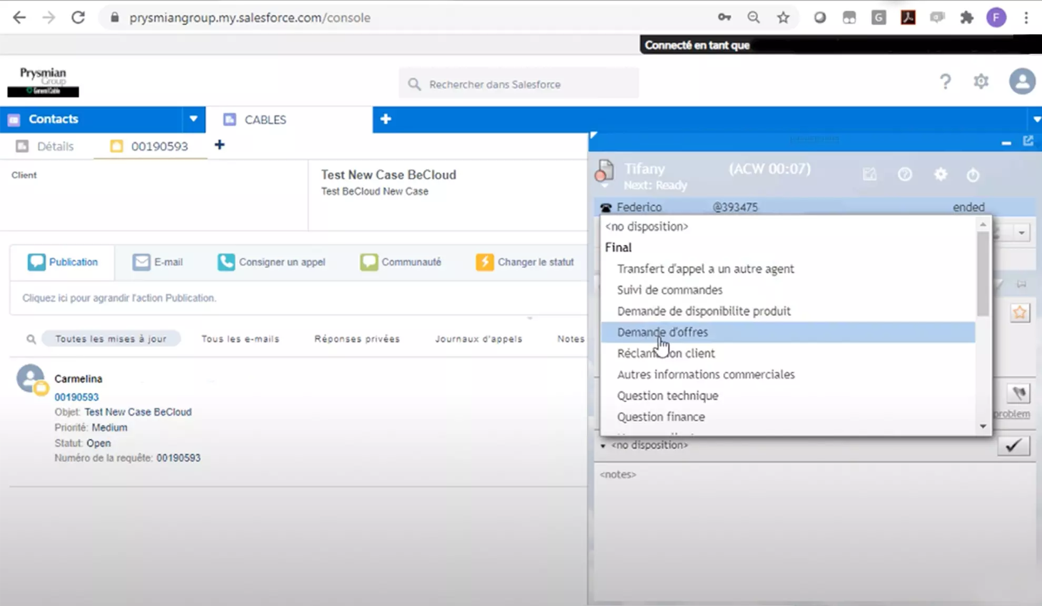Open the Salesforce user profile avatar
This screenshot has width=1042, height=606.
click(x=1022, y=82)
